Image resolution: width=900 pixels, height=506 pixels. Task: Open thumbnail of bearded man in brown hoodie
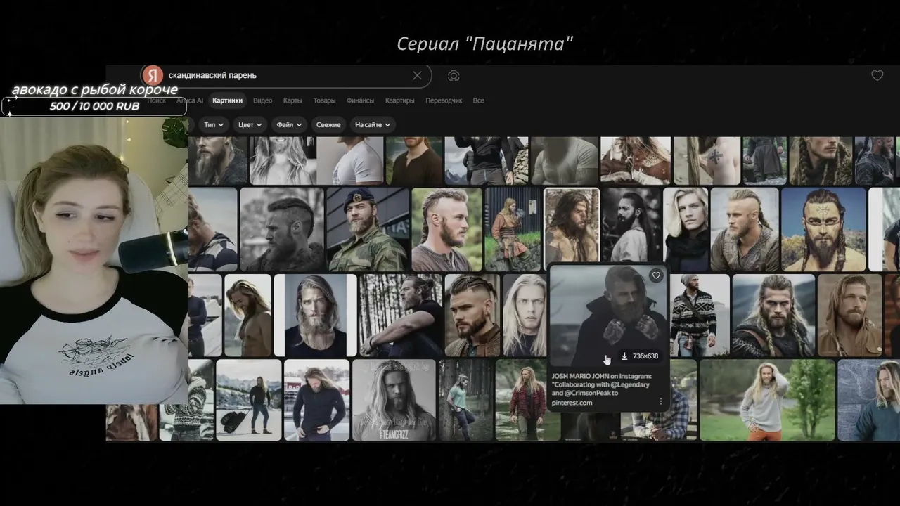pos(849,316)
